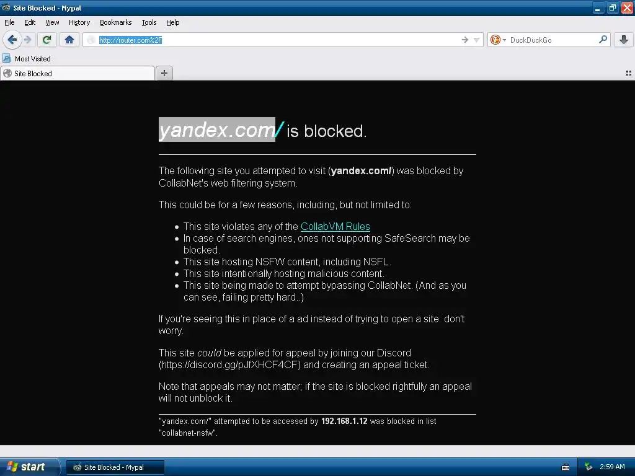635x476 pixels.
Task: Expand the address bar history dropdown
Action: (x=477, y=40)
